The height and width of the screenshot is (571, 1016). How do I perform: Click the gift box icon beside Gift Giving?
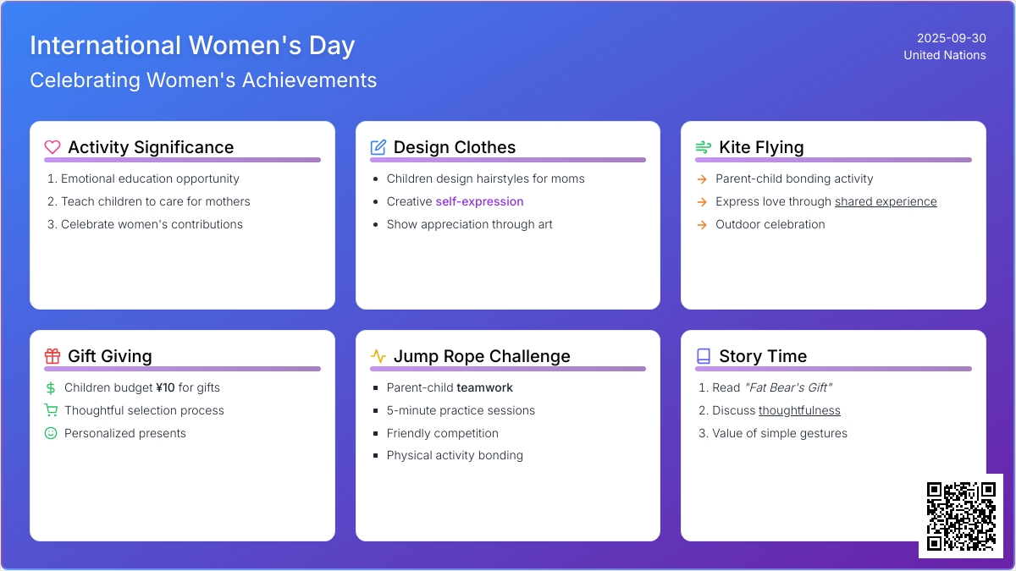coord(52,356)
